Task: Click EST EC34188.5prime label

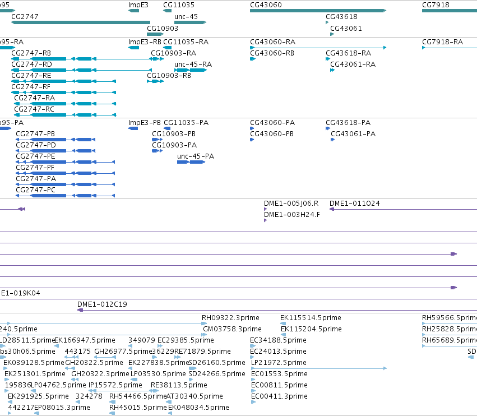Action: pos(278,340)
